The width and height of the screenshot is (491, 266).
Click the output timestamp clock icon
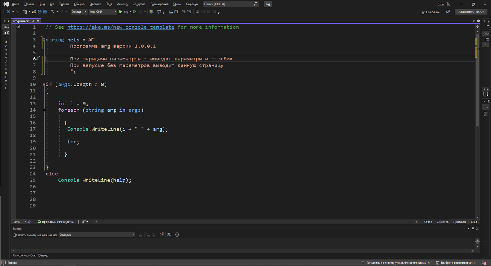[177, 235]
